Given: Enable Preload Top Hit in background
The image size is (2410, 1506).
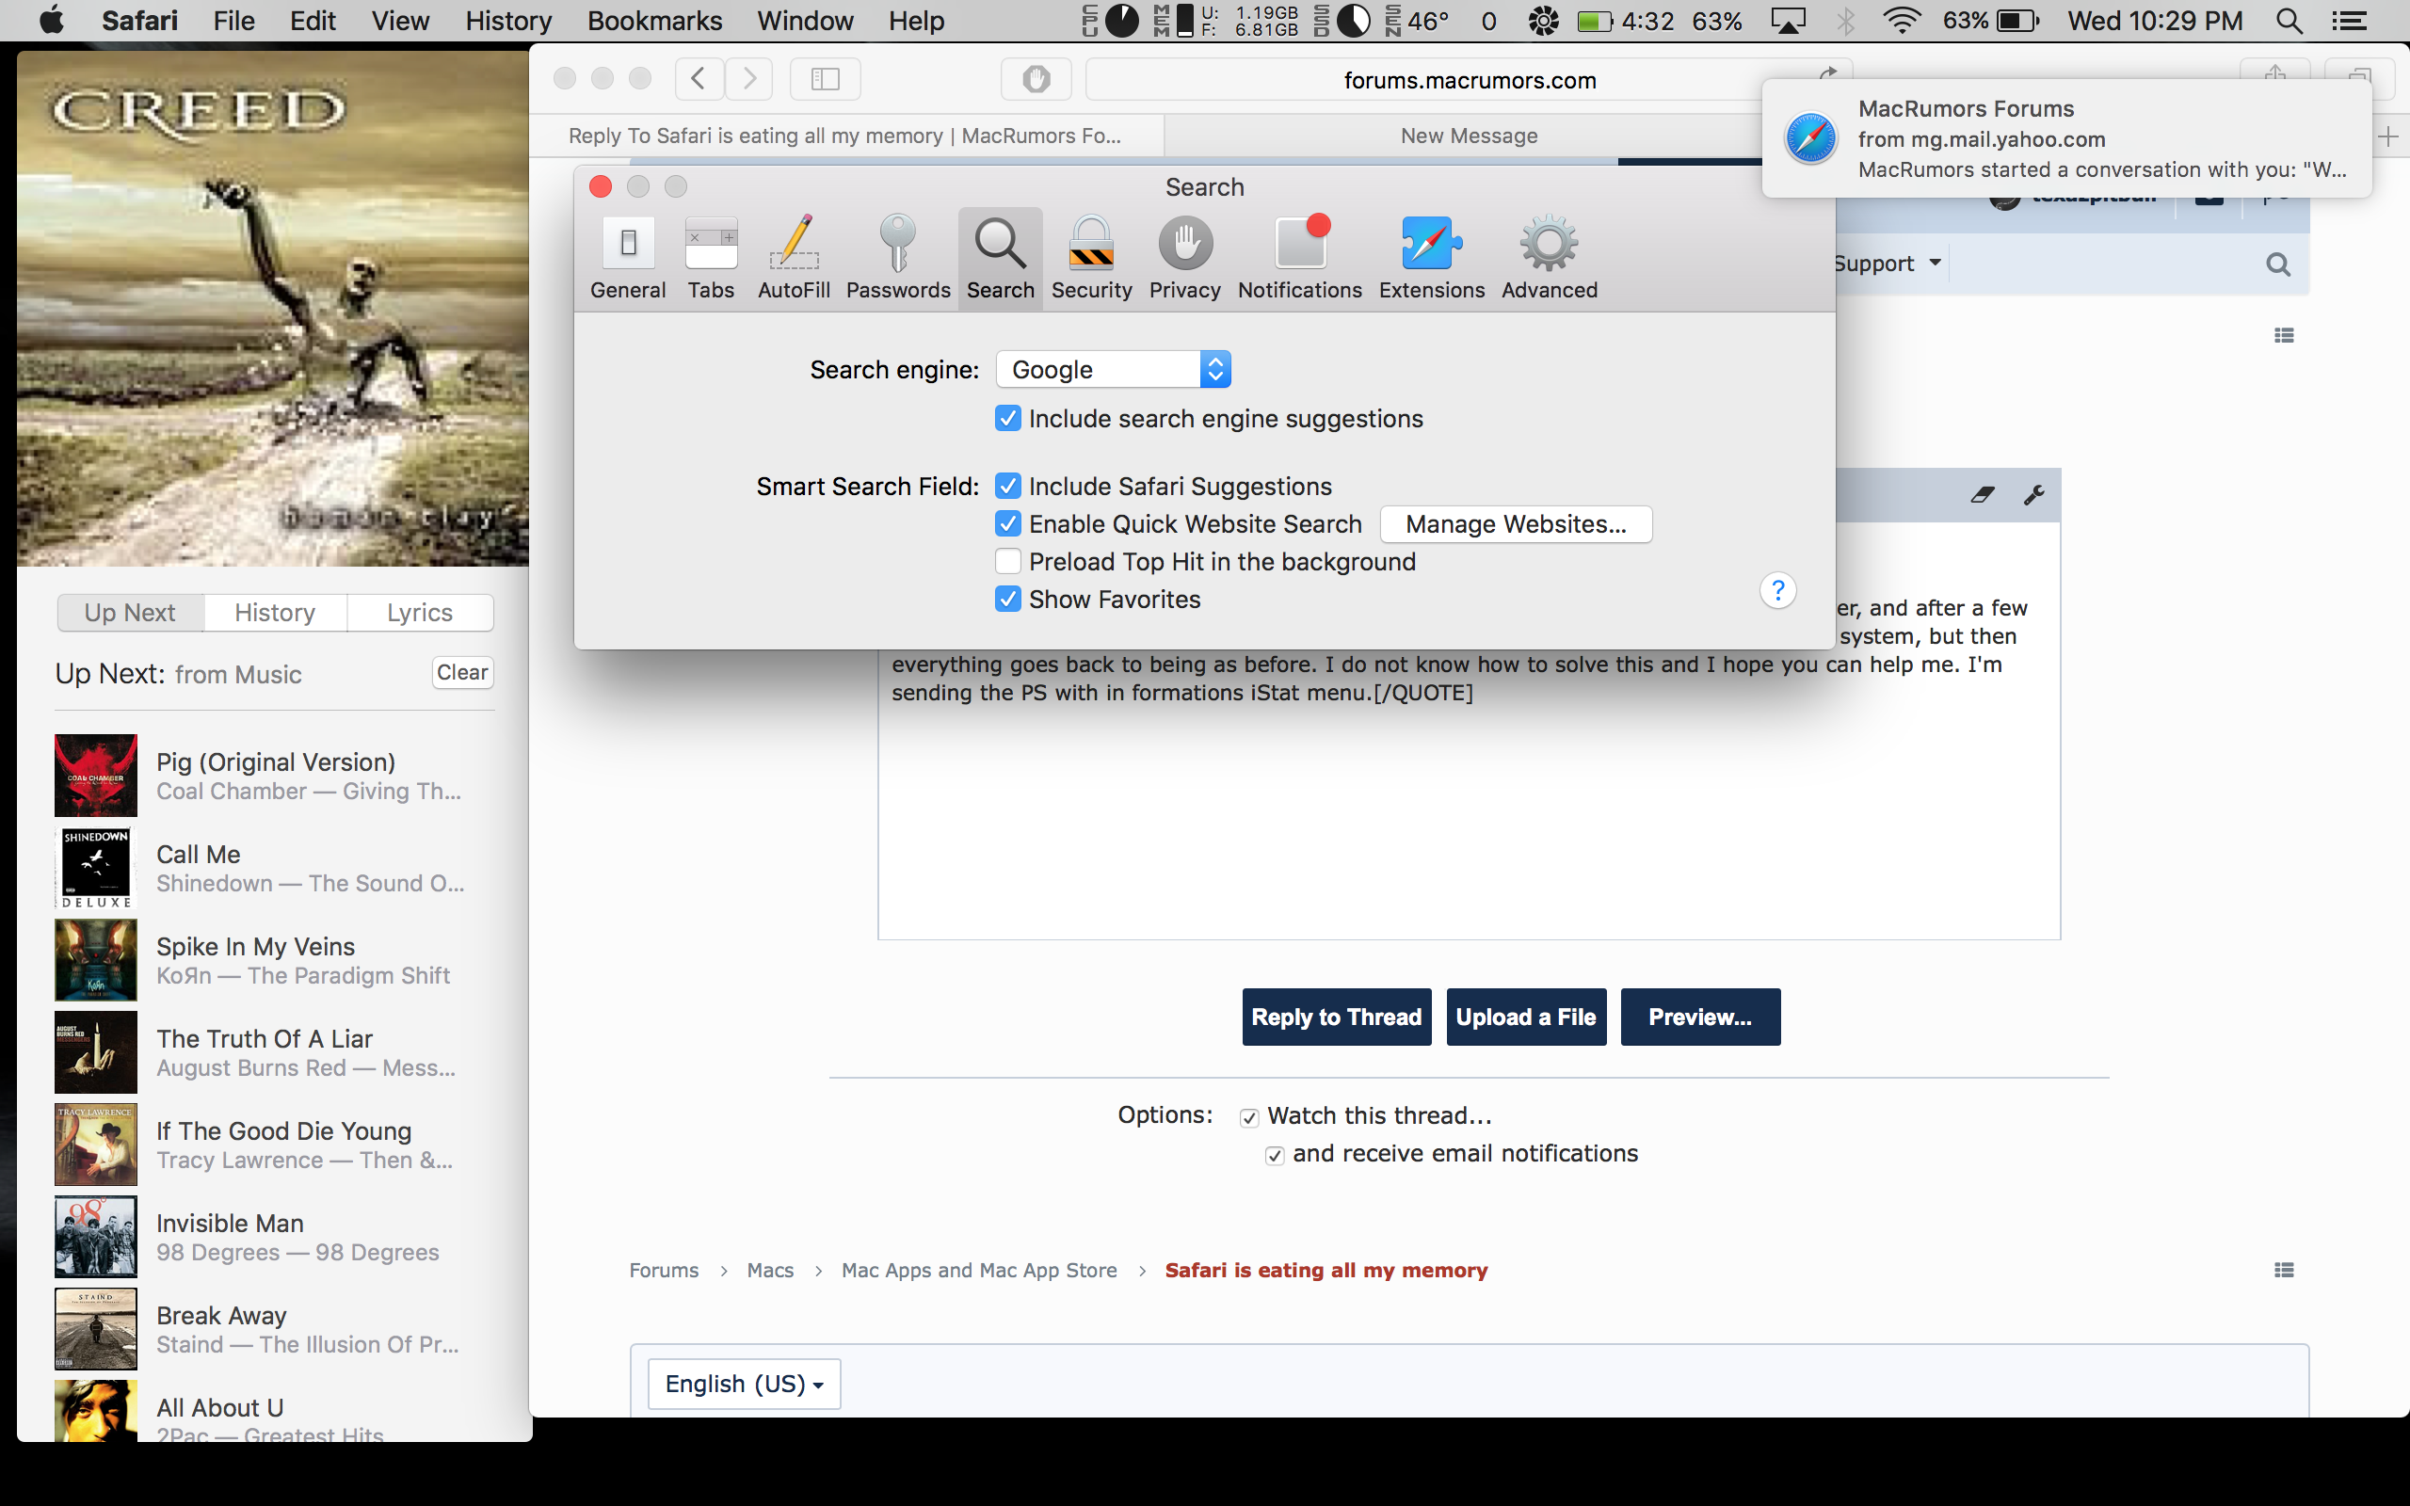Looking at the screenshot, I should pyautogui.click(x=1008, y=562).
